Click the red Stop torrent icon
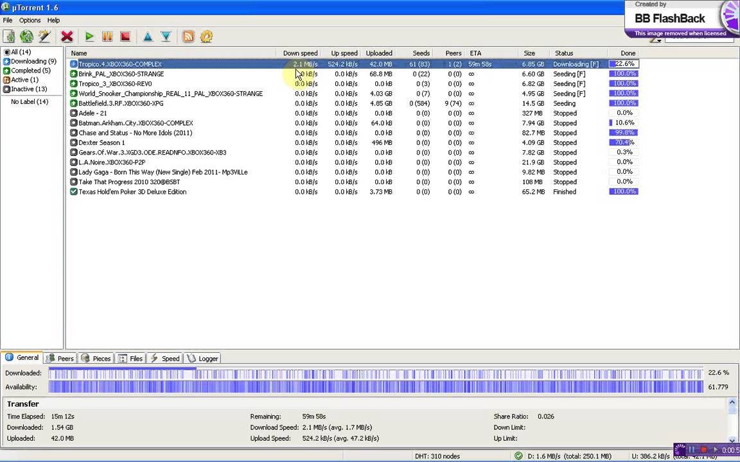 click(x=125, y=37)
